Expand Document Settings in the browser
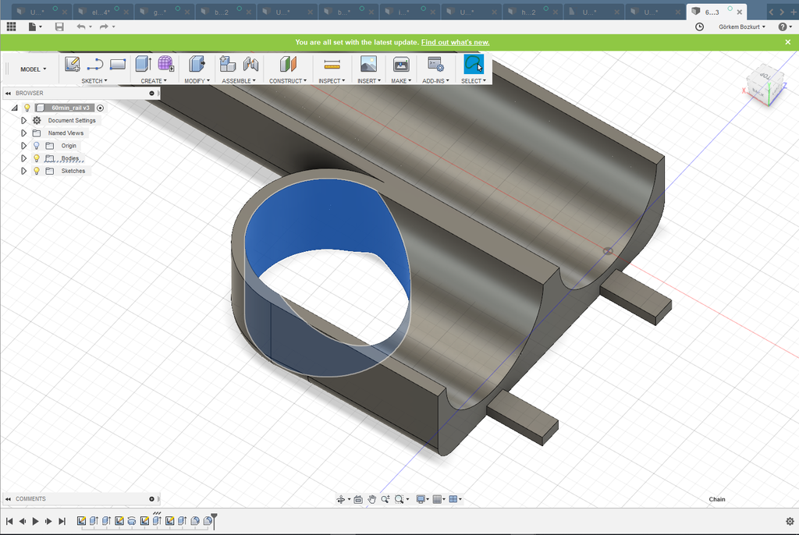The width and height of the screenshot is (799, 535). [24, 121]
